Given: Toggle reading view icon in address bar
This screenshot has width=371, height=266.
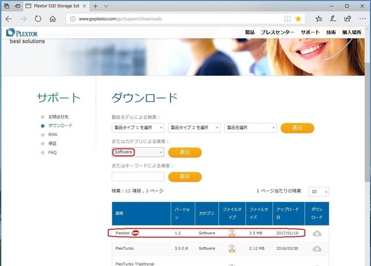Looking at the screenshot, I should [288, 19].
